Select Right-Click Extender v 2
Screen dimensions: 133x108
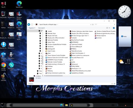pos(77,53)
